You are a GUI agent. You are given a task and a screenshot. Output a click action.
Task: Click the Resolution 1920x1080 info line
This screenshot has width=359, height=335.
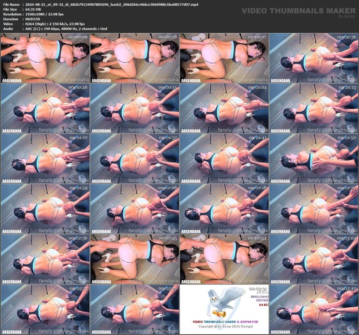pyautogui.click(x=44, y=14)
